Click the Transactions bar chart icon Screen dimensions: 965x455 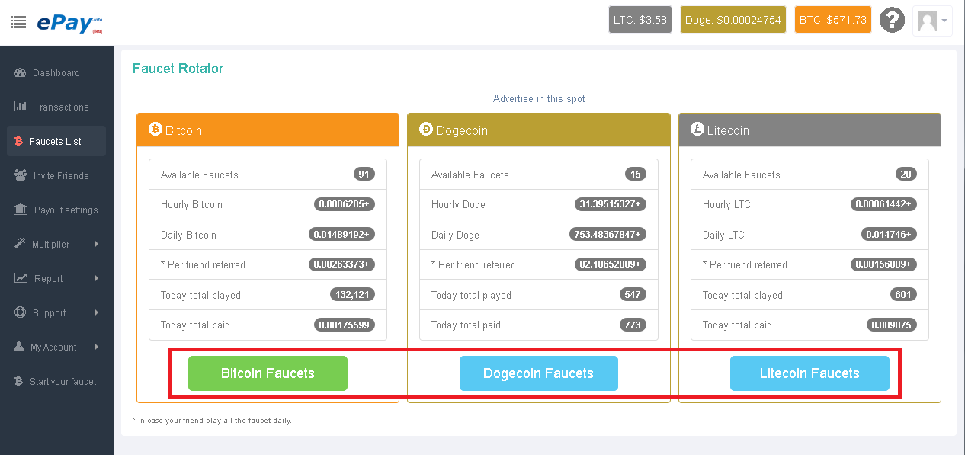[x=21, y=107]
